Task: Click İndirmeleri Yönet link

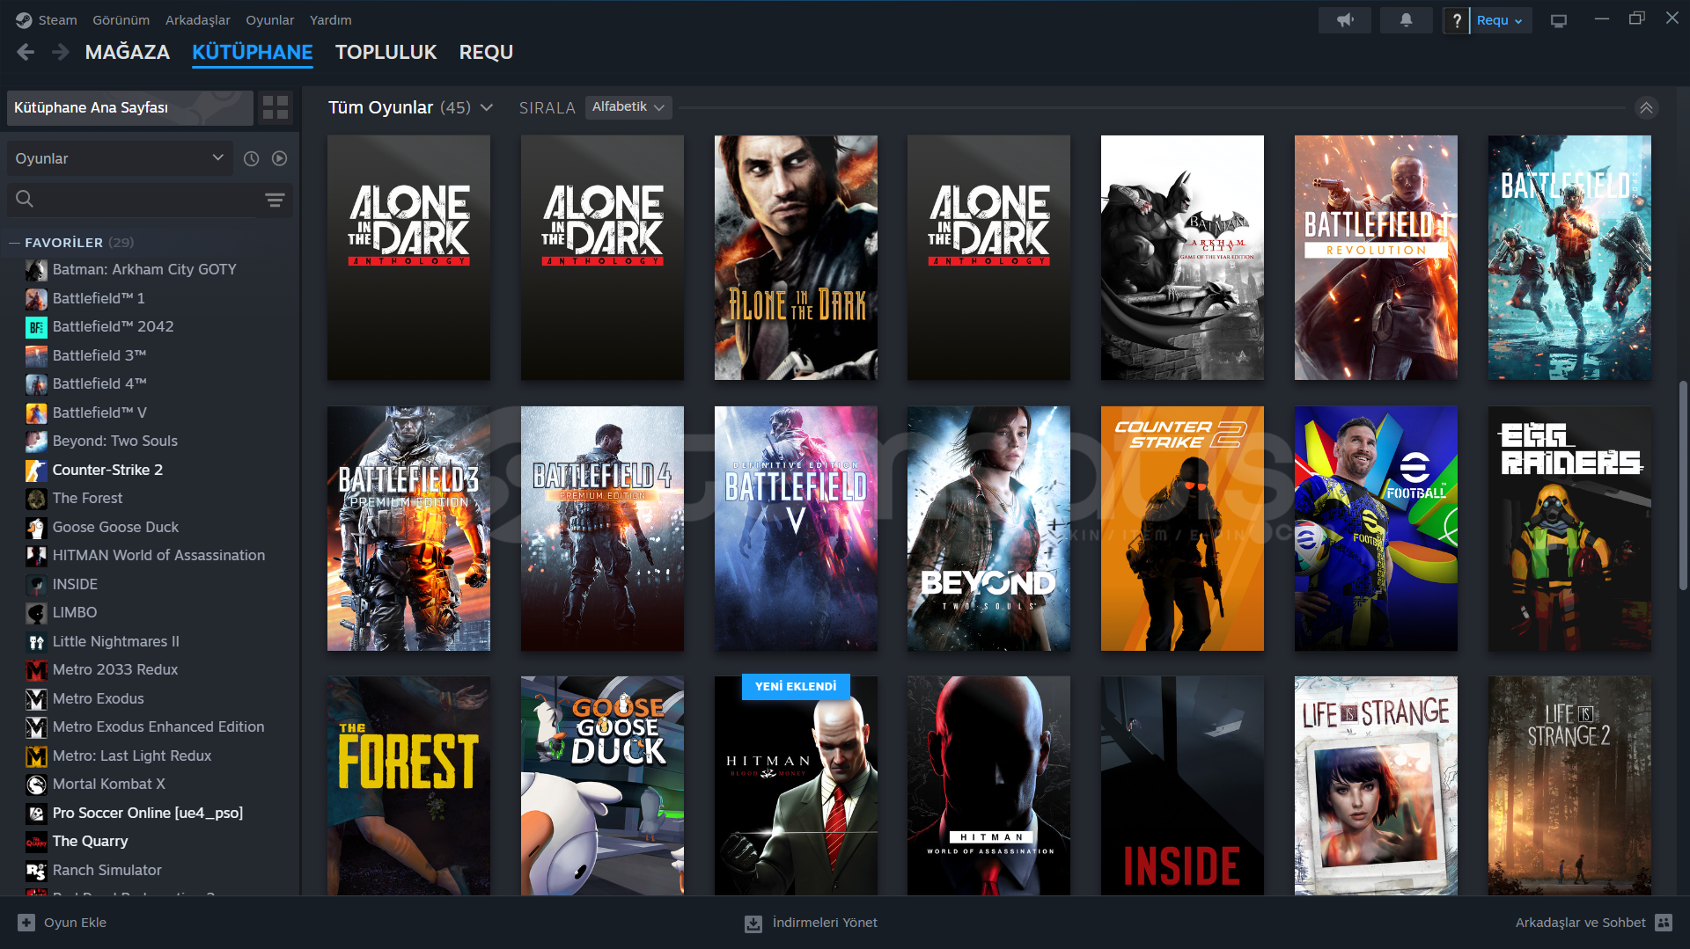Action: click(811, 923)
